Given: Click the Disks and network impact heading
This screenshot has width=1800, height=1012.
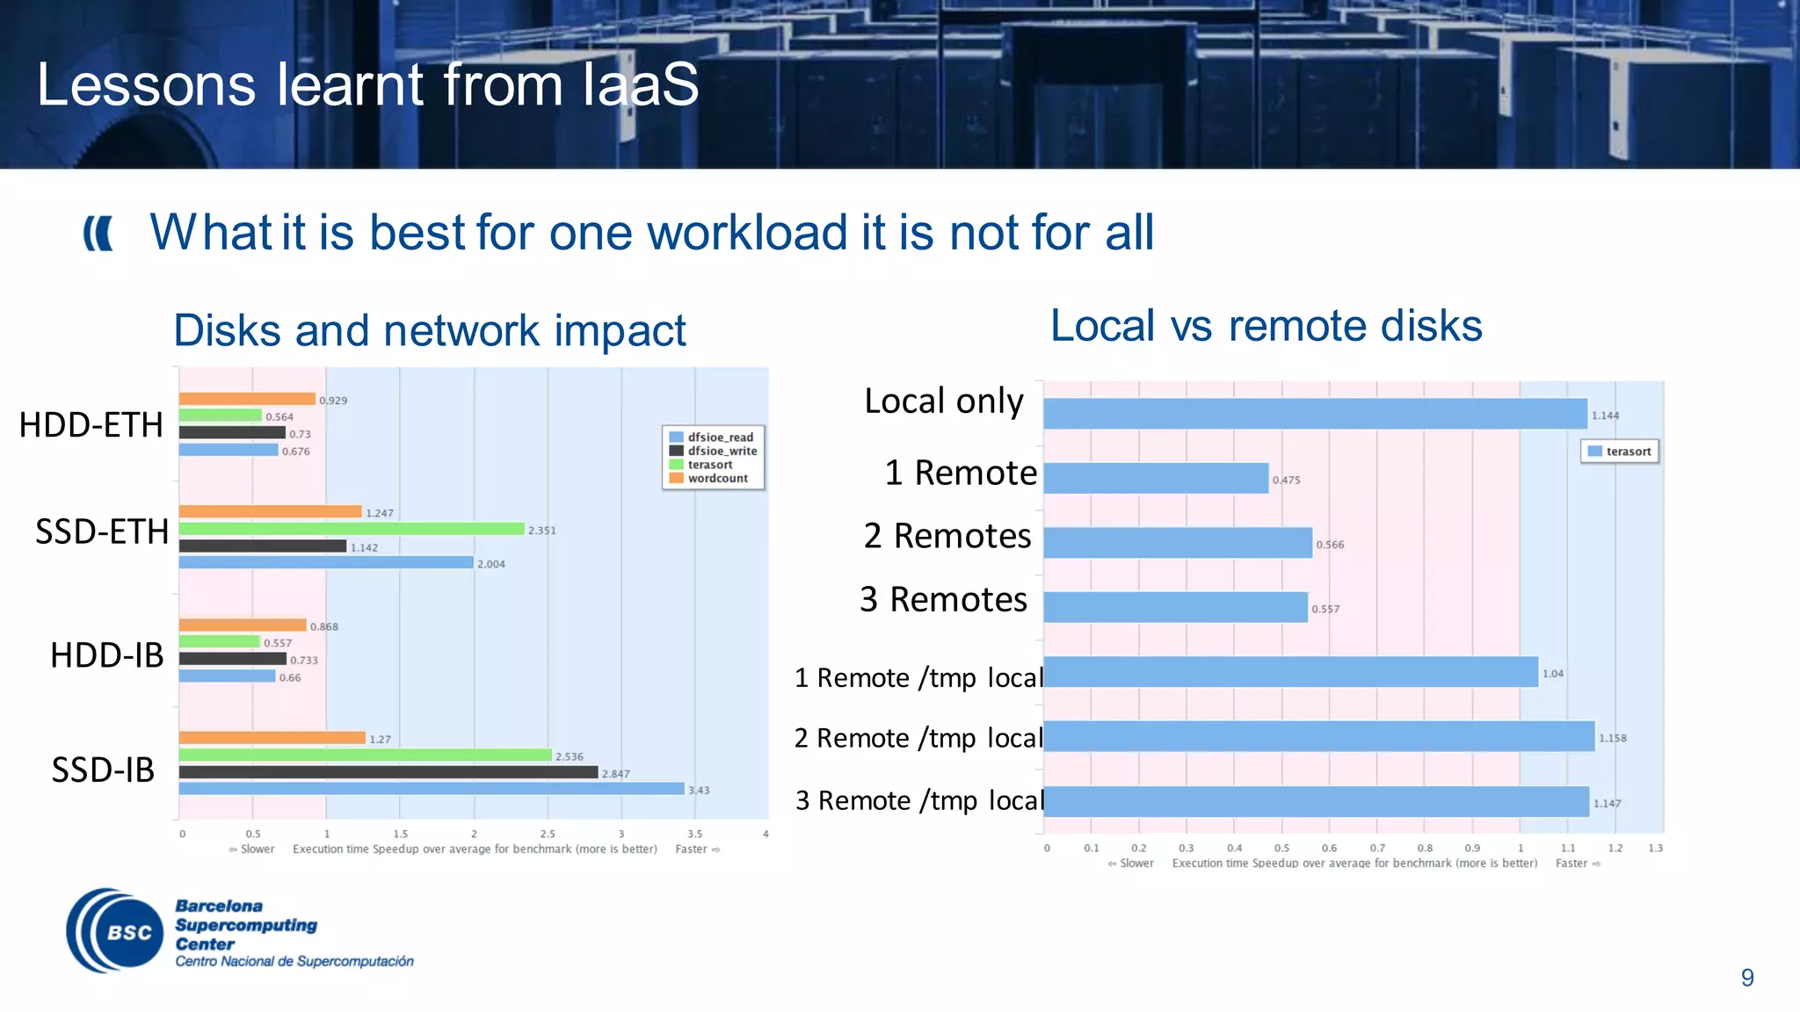Looking at the screenshot, I should (429, 331).
